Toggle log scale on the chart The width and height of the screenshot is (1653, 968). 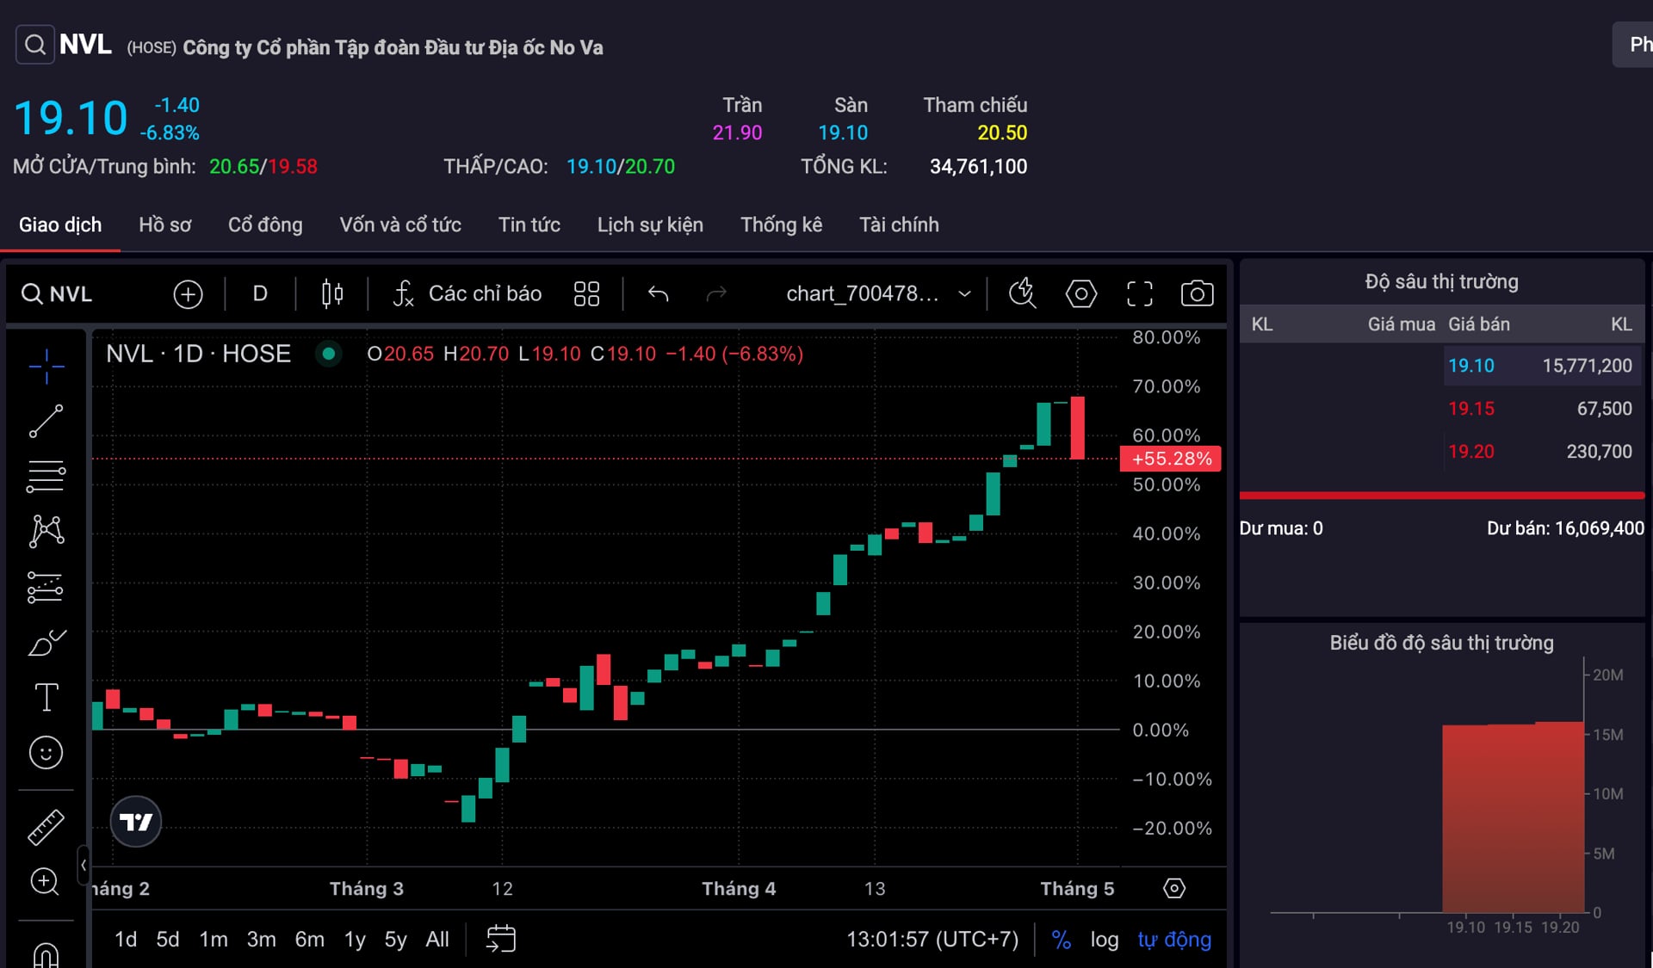[1105, 940]
